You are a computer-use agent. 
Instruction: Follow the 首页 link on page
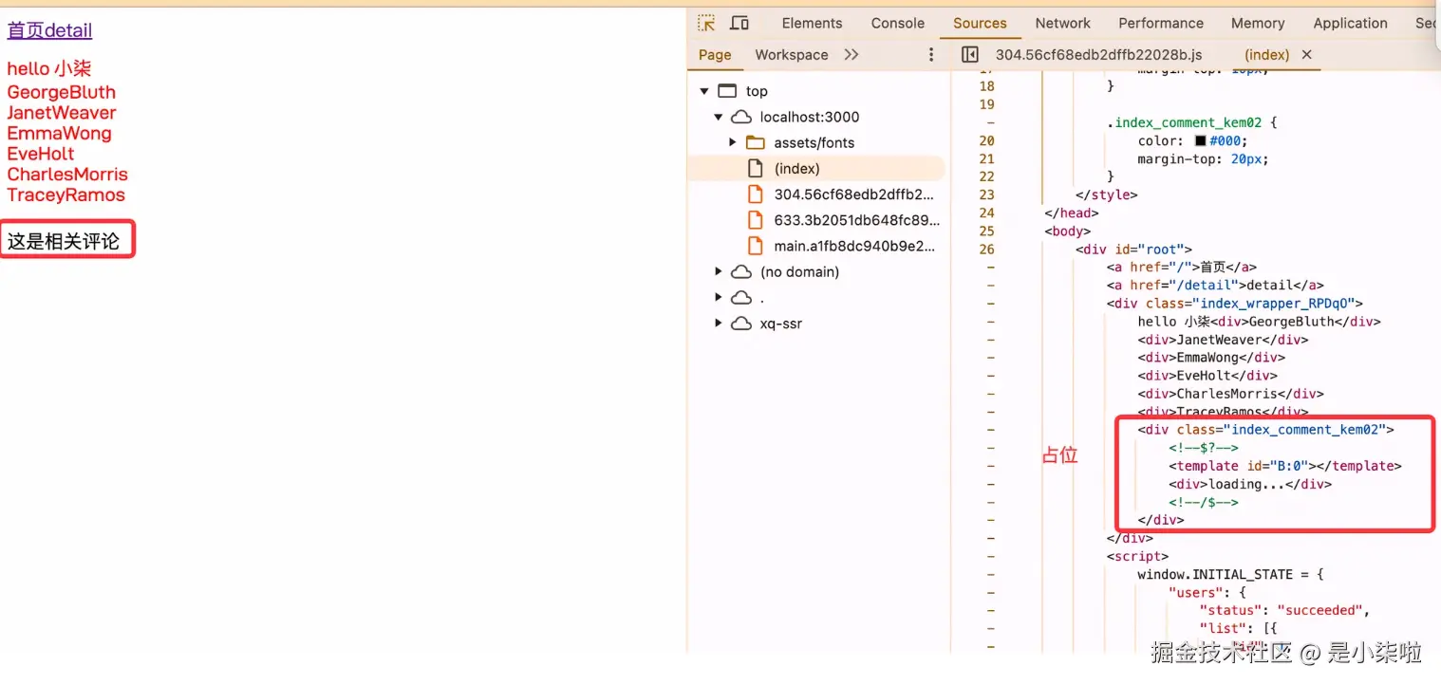pos(27,30)
